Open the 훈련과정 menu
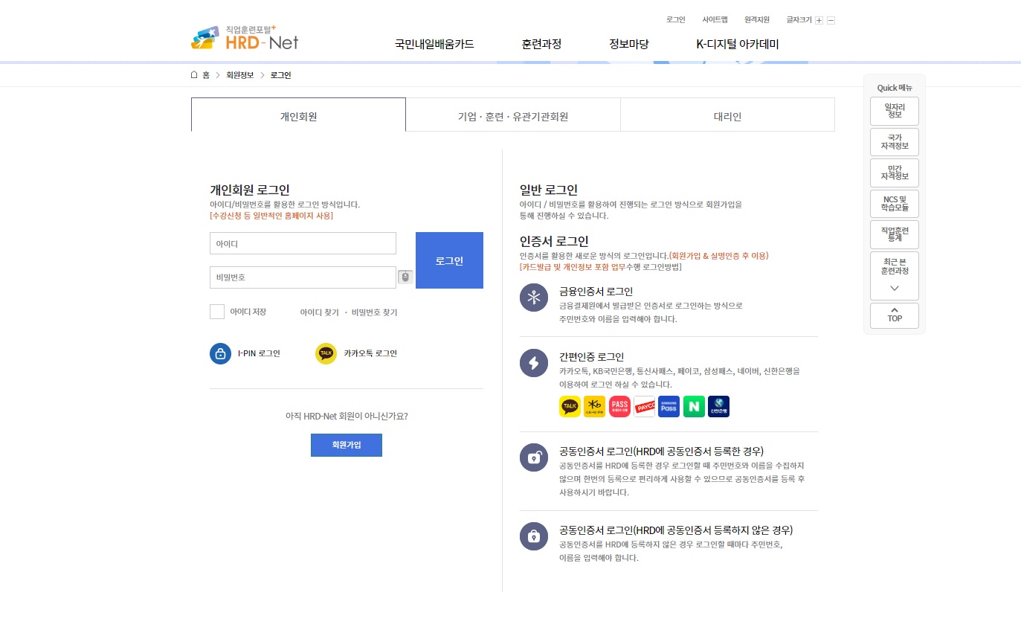 point(541,45)
